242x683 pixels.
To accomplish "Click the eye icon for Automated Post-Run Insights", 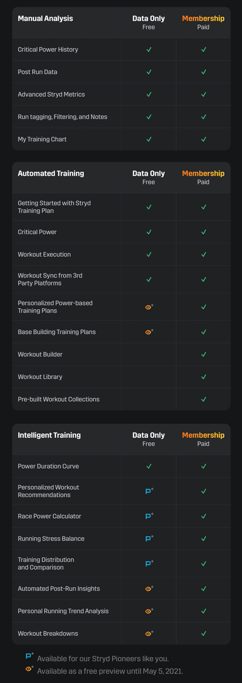I will tap(149, 589).
